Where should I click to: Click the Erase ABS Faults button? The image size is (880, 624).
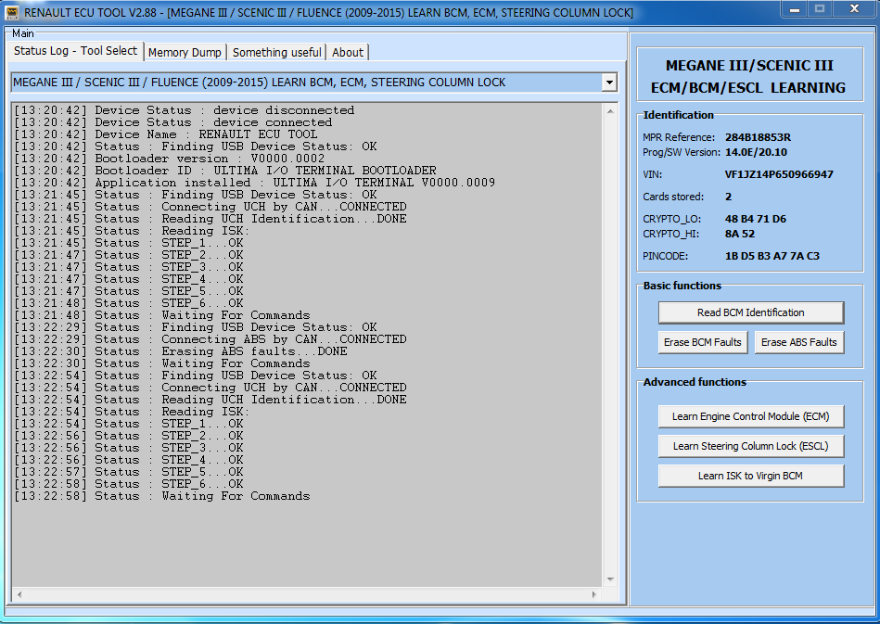(x=799, y=342)
